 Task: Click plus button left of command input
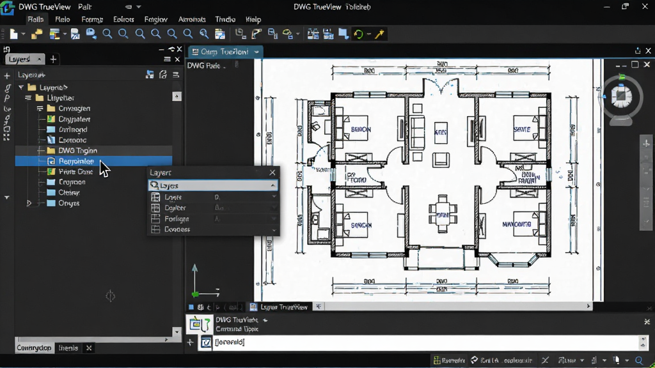[x=190, y=342]
